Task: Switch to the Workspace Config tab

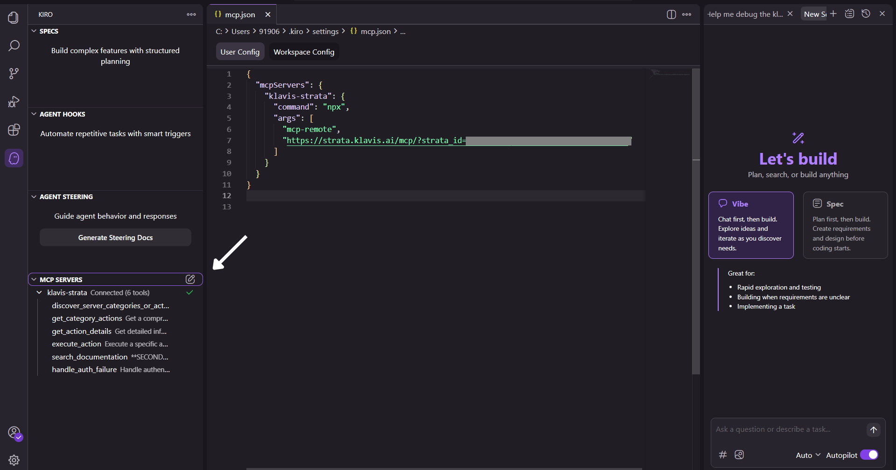Action: (x=304, y=51)
